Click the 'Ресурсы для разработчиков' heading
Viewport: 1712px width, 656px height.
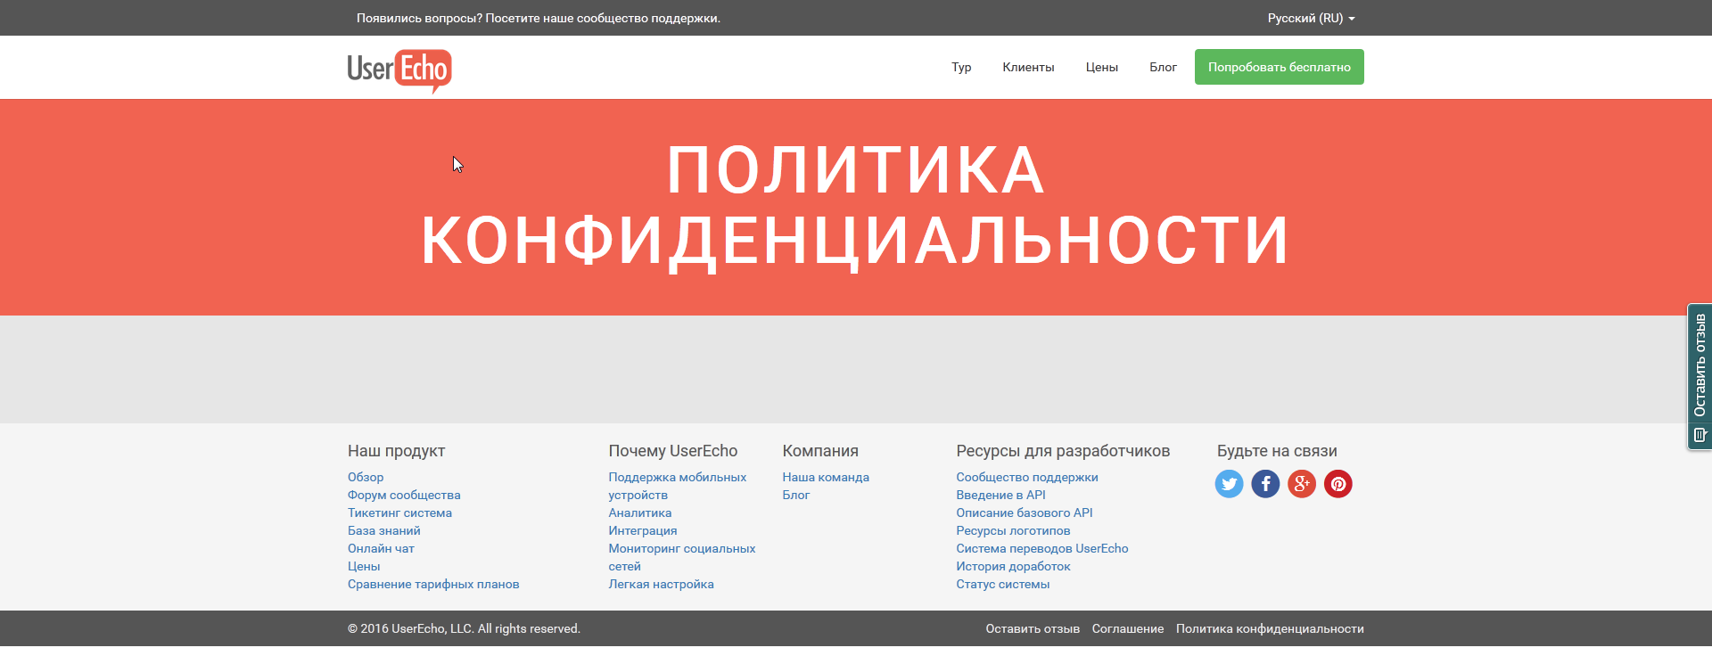1063,451
